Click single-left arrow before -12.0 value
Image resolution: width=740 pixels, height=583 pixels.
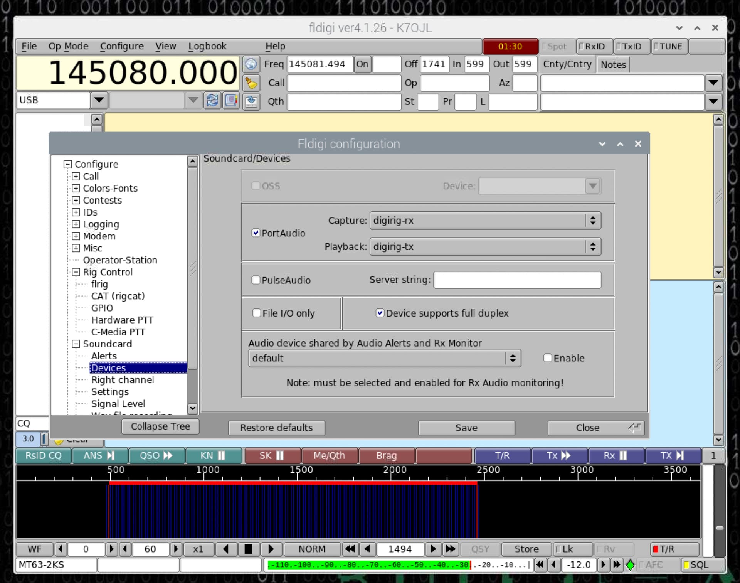point(554,565)
